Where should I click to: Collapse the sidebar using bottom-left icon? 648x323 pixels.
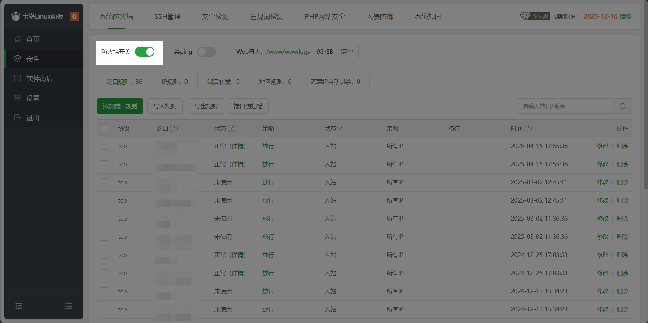[19, 306]
